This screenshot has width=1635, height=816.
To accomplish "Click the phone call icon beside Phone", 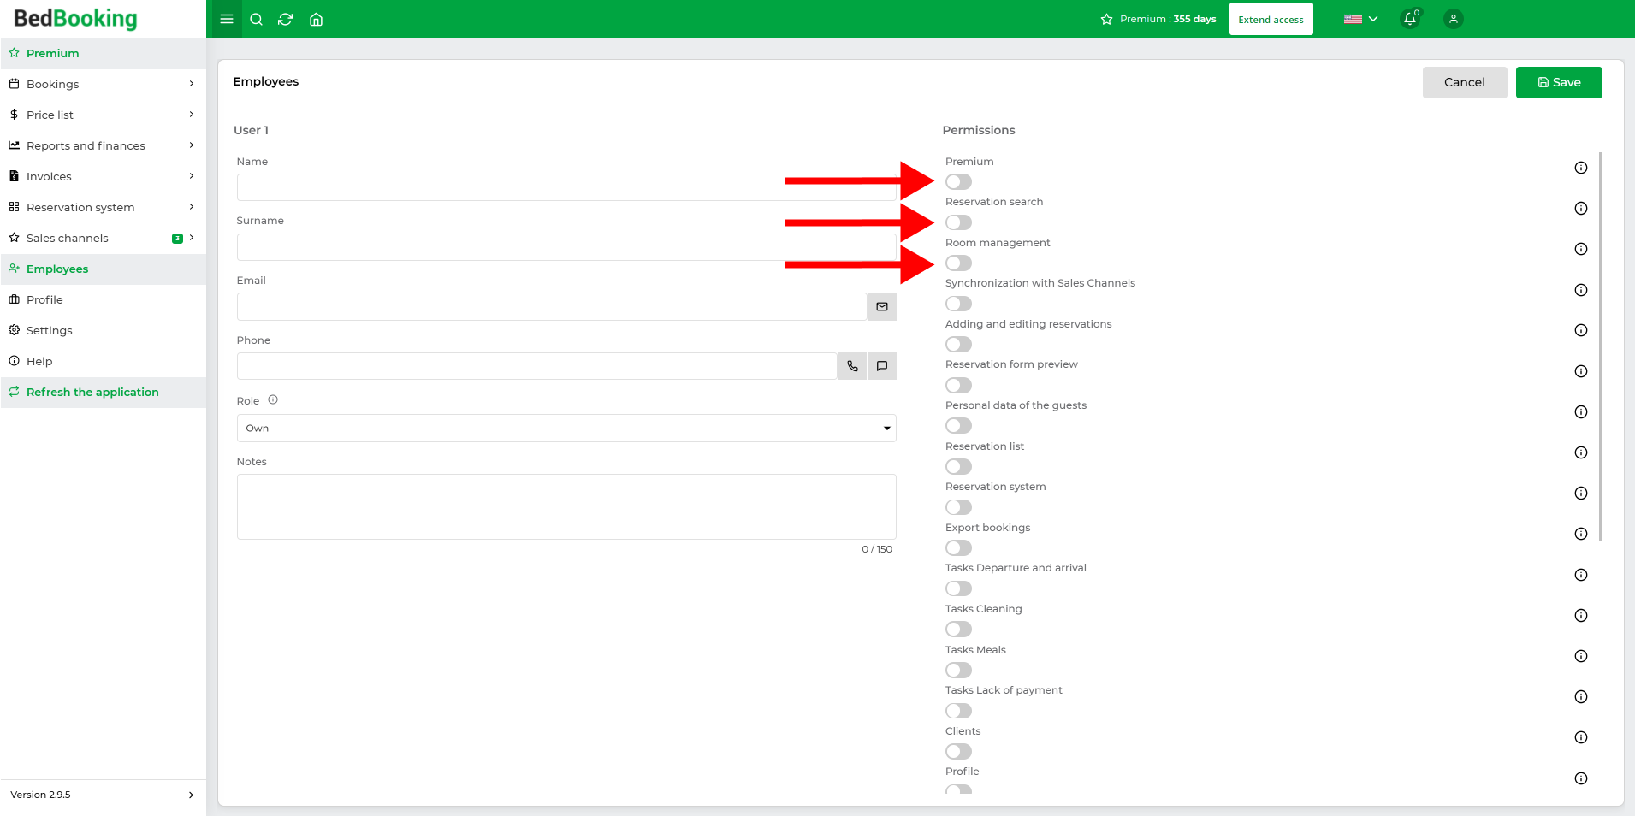I will pyautogui.click(x=852, y=366).
